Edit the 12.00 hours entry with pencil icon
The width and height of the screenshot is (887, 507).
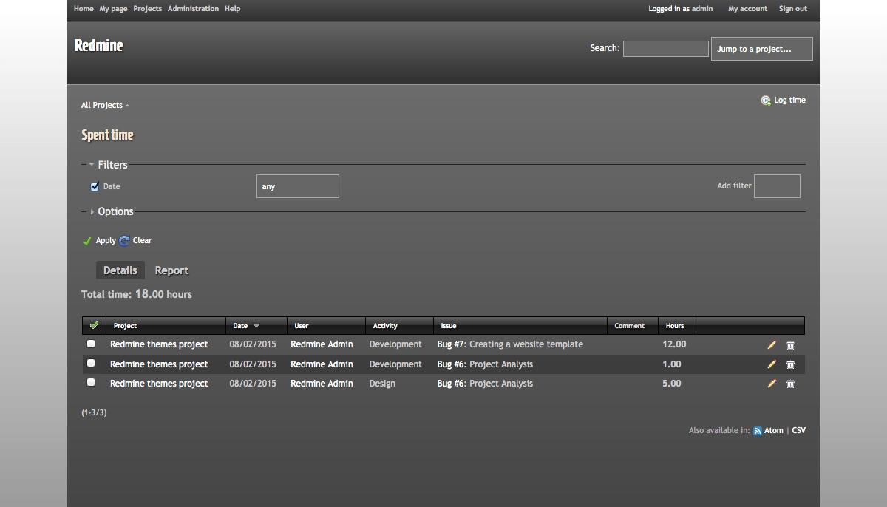(x=772, y=344)
